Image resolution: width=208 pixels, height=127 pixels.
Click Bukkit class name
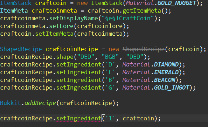(x=11, y=103)
